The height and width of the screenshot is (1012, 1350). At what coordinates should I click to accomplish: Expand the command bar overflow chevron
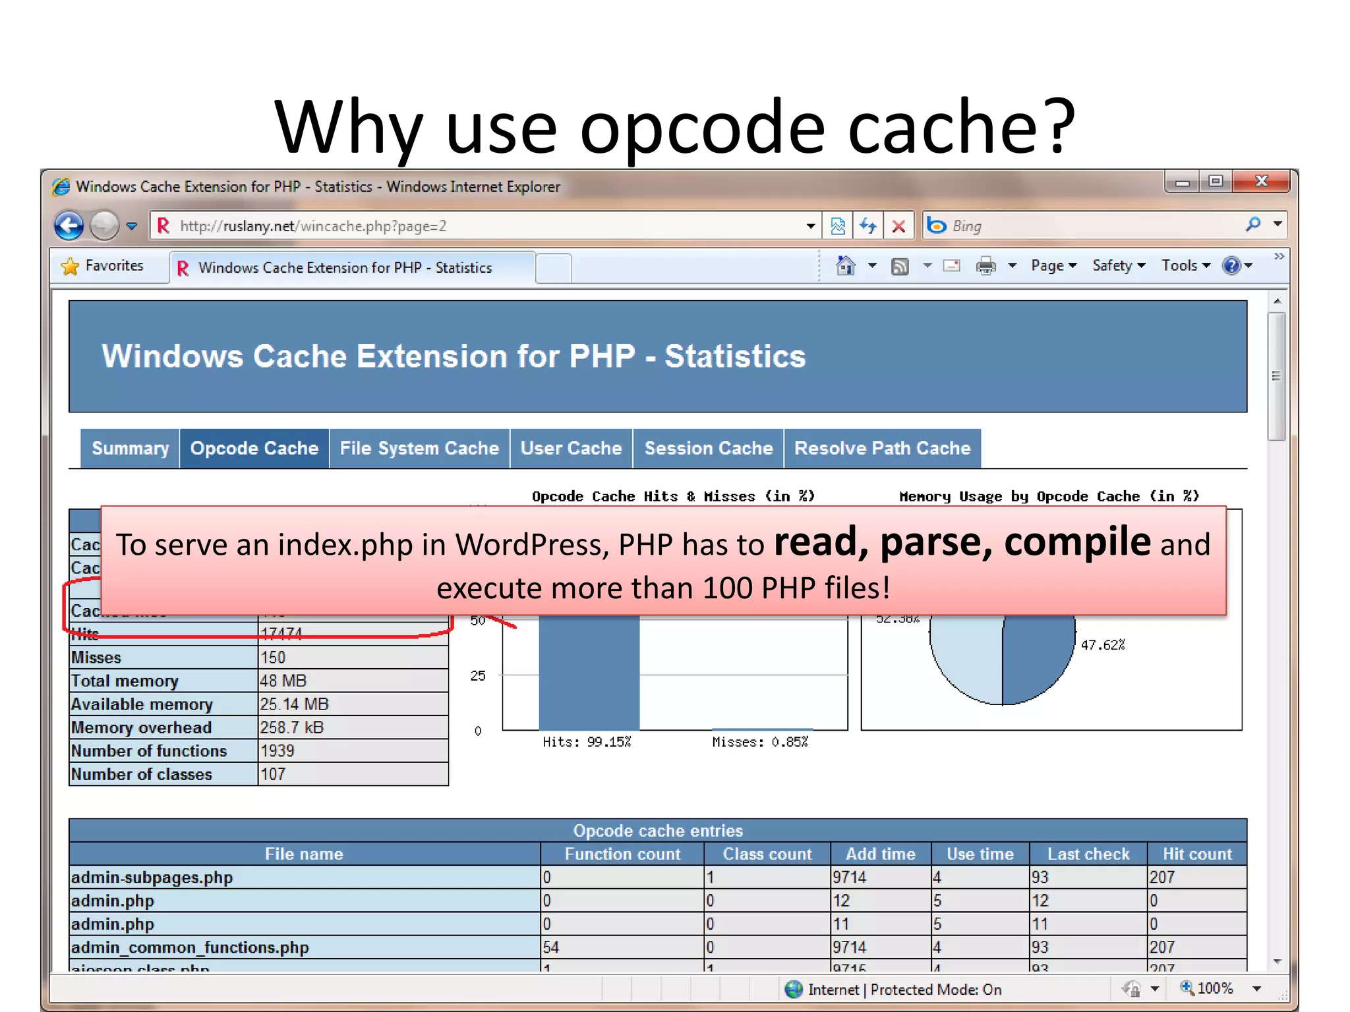(x=1279, y=256)
